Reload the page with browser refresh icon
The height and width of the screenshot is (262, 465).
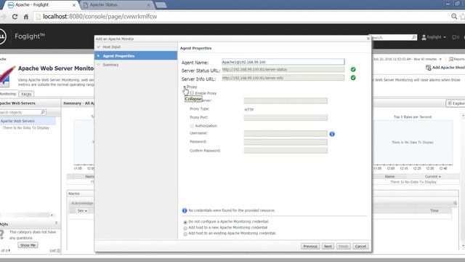(x=15, y=17)
